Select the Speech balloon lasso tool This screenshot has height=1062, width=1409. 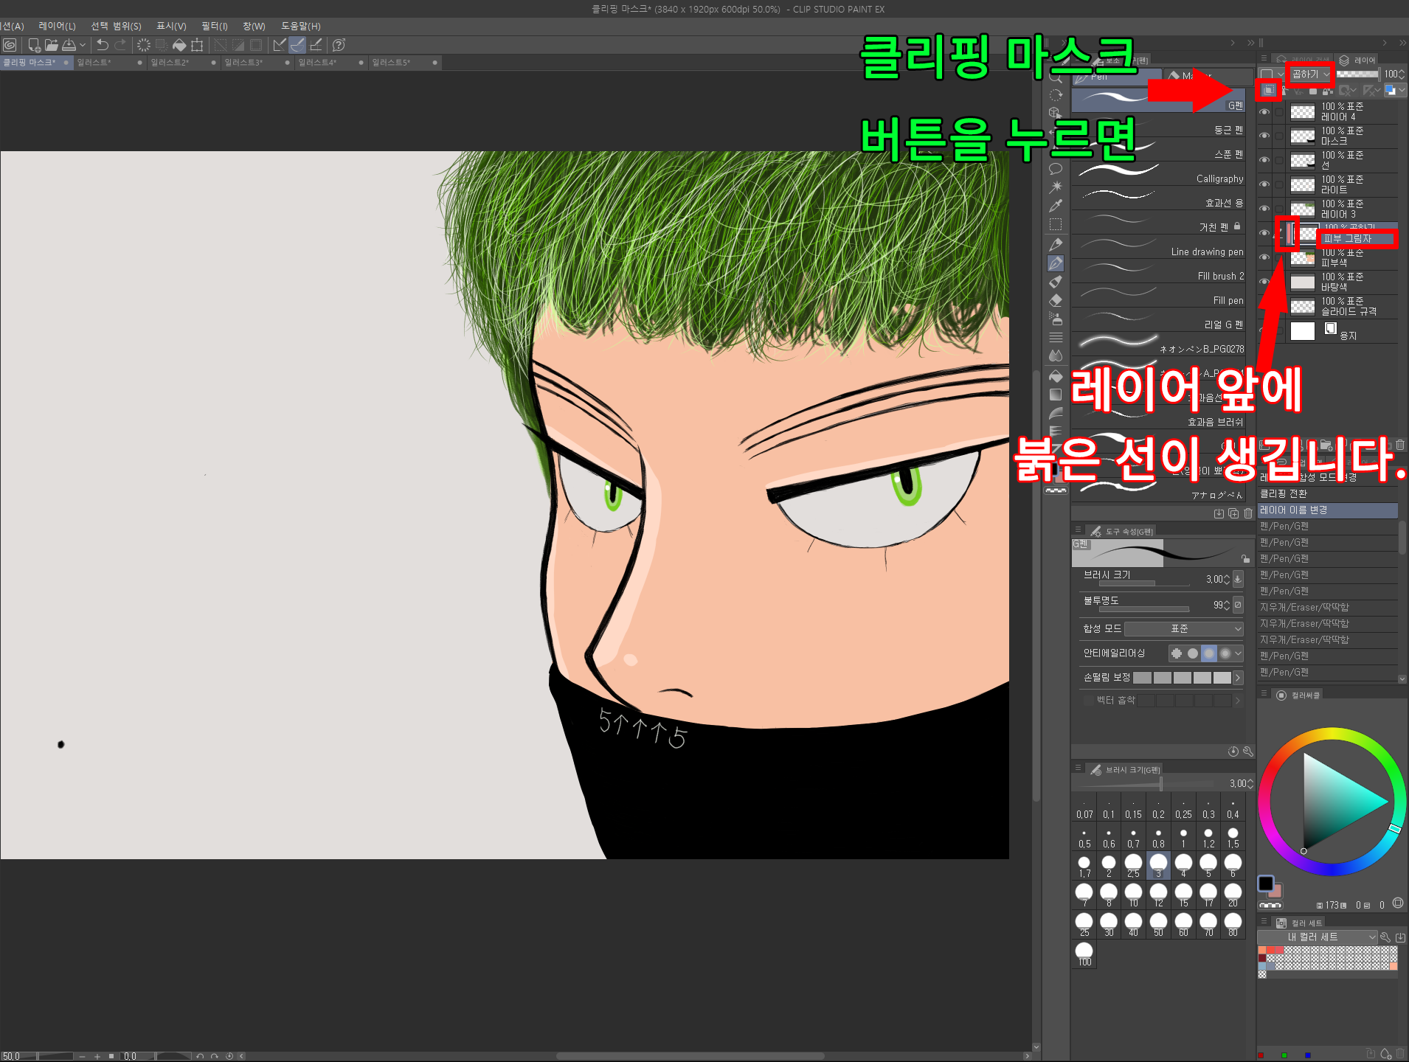pos(1056,169)
